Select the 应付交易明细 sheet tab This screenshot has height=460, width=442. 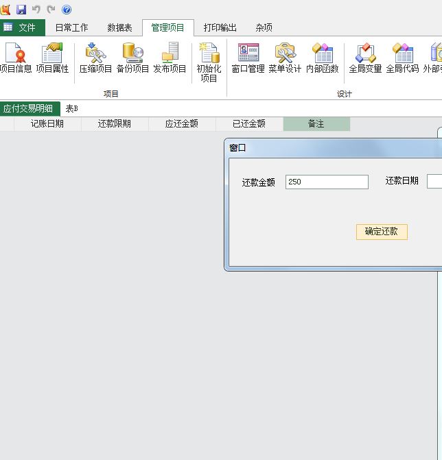(28, 108)
